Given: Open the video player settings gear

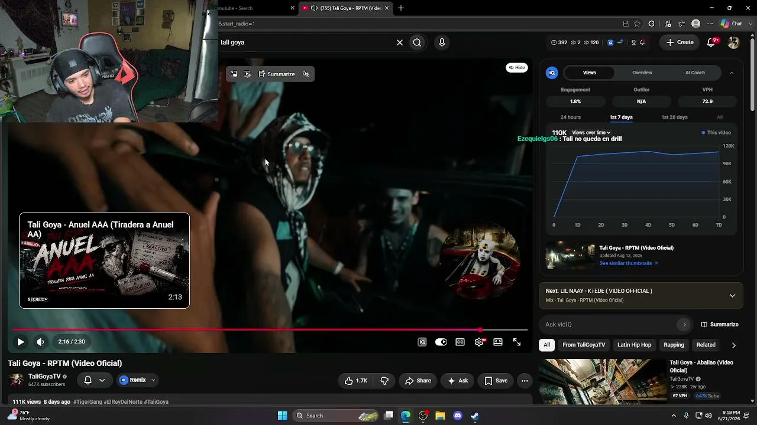Looking at the screenshot, I should [479, 342].
